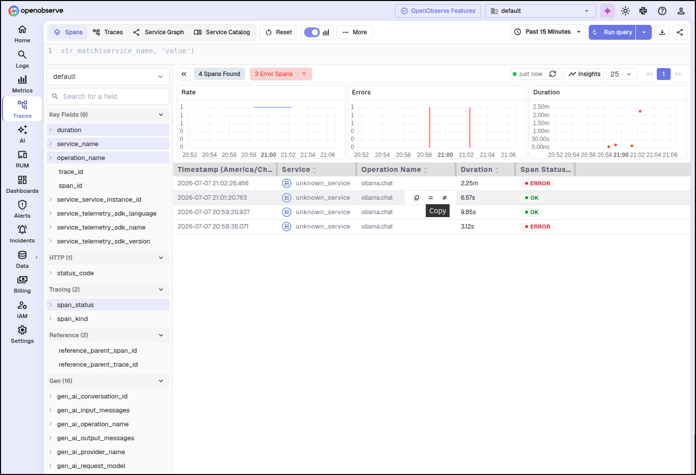Screen dimensions: 696x475
Task: Collapse the Gen (16) field group
Action: point(108,381)
